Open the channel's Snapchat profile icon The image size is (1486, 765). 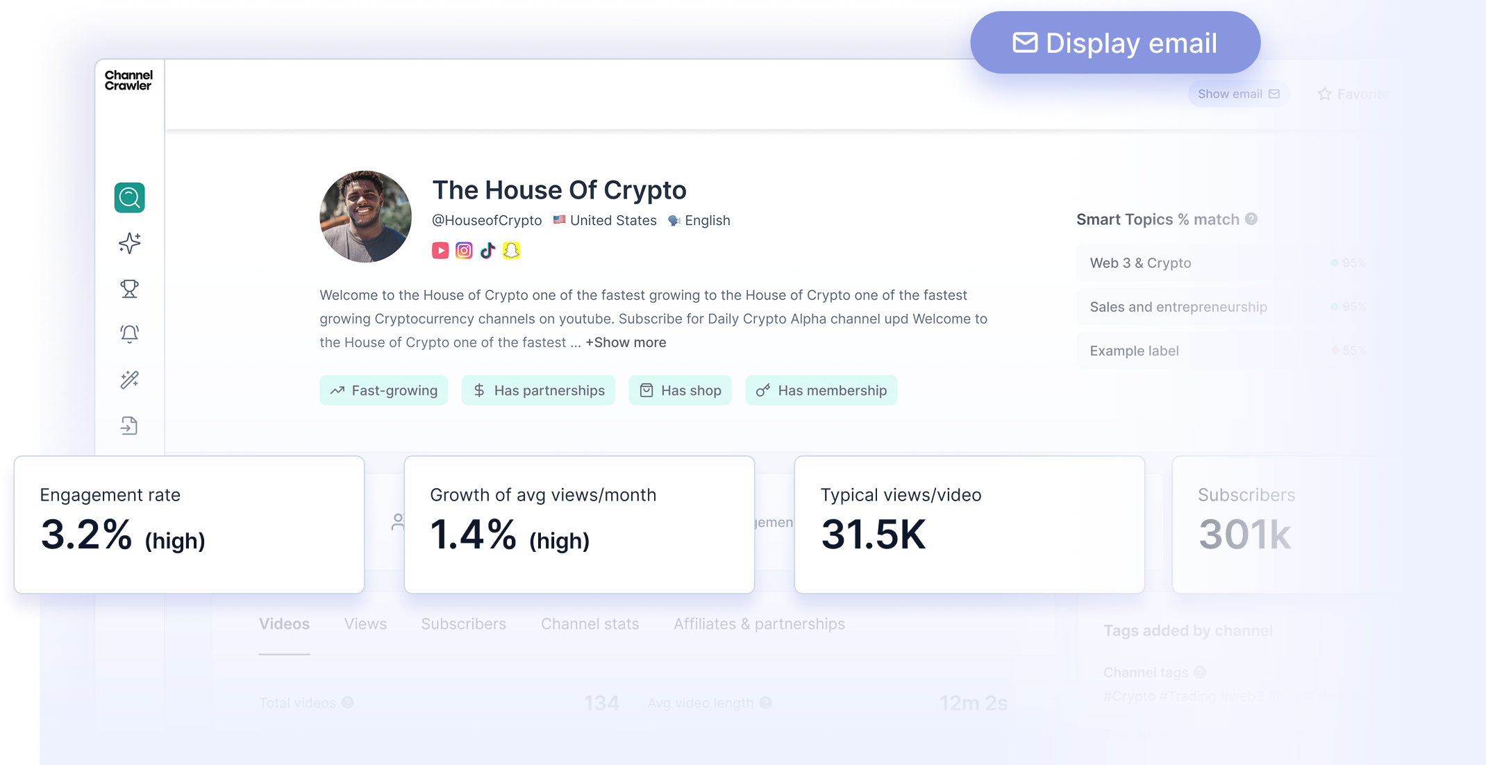point(511,251)
